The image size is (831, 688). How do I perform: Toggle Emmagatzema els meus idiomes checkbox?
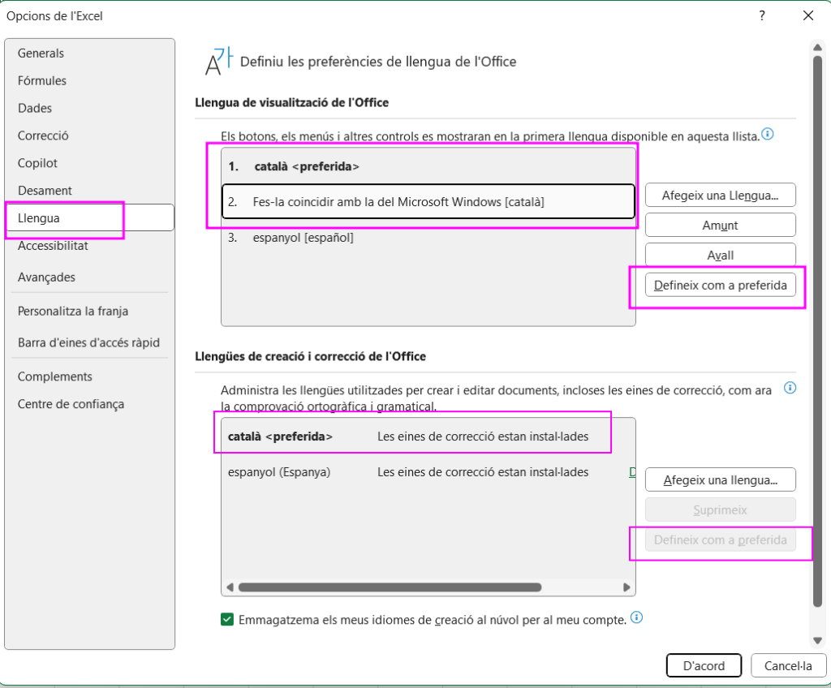[x=227, y=620]
